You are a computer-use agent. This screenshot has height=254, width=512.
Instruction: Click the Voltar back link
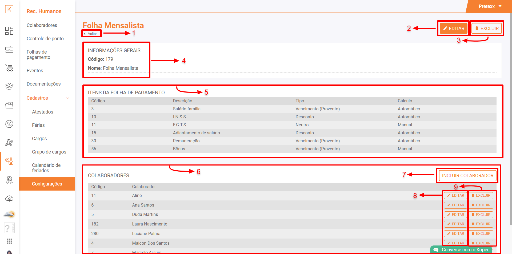coord(91,34)
